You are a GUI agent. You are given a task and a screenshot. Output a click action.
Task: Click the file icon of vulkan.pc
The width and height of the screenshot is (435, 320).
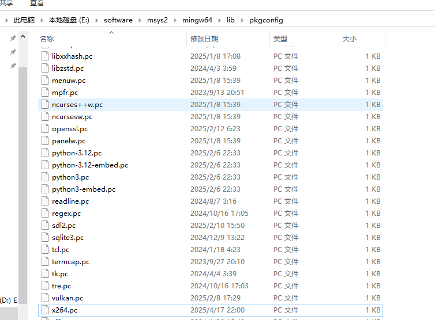tap(45, 298)
